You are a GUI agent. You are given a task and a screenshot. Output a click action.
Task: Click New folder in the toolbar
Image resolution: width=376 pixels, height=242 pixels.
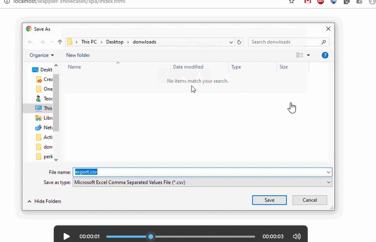click(x=78, y=55)
